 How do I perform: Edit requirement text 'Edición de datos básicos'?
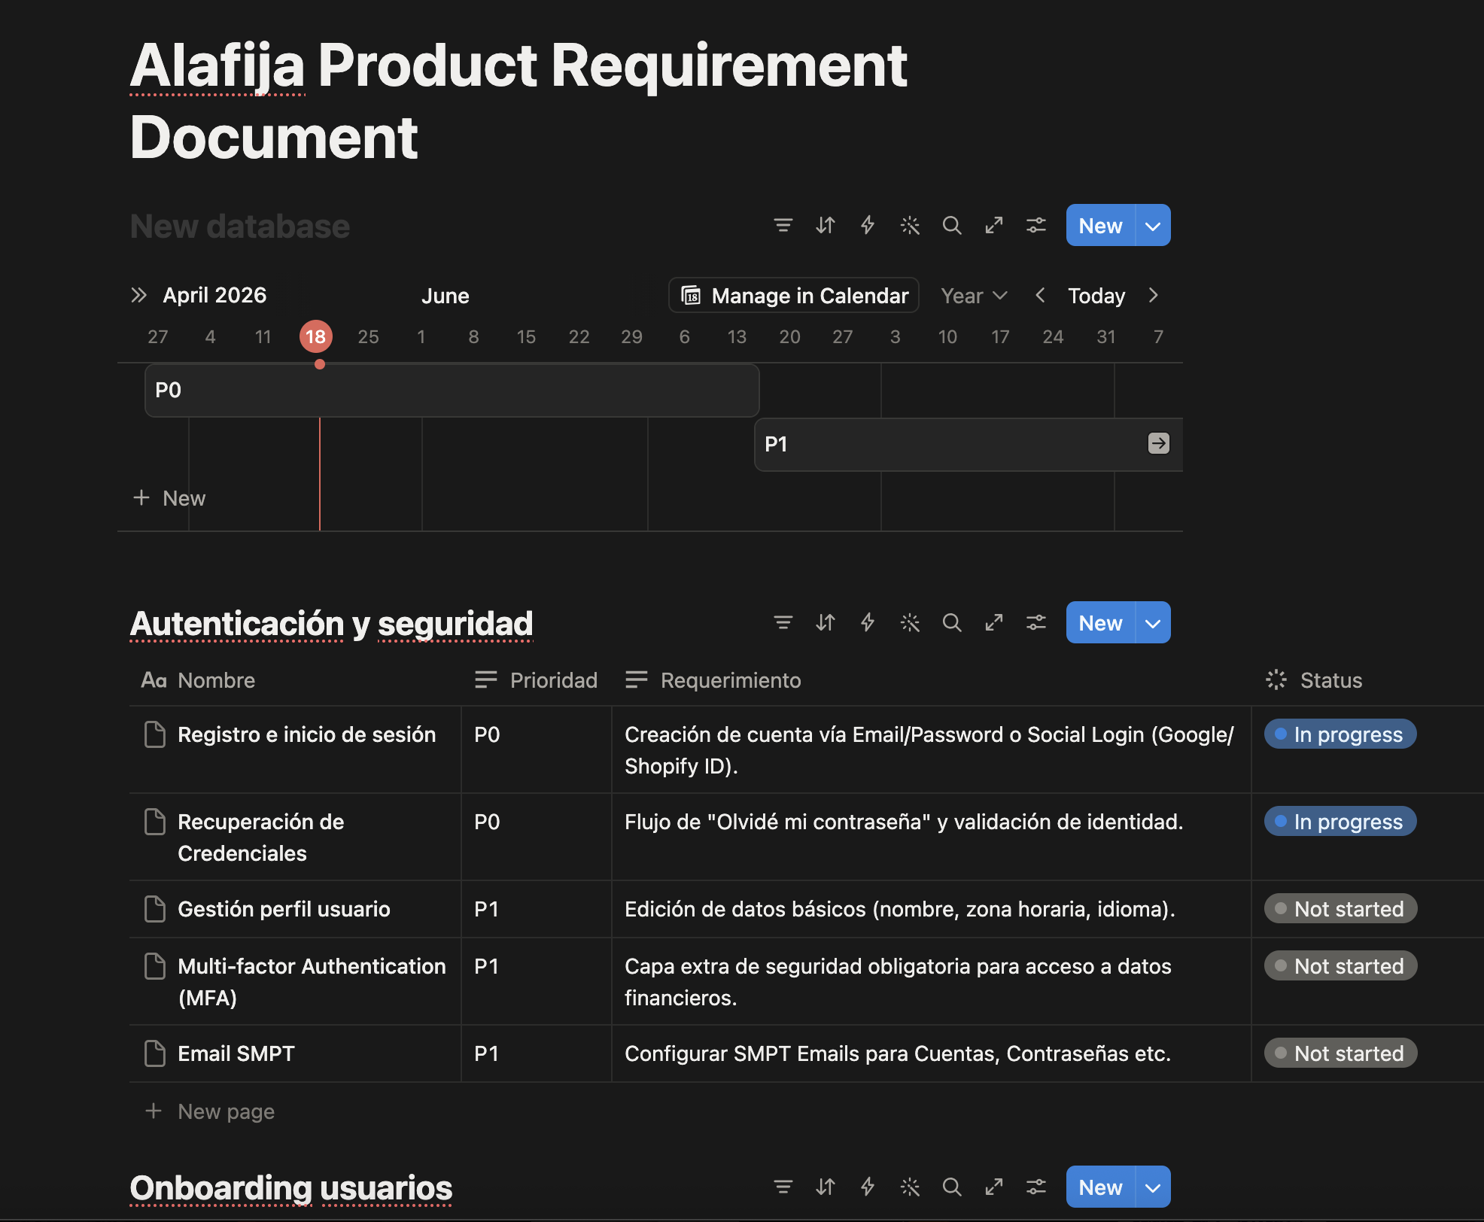[900, 909]
